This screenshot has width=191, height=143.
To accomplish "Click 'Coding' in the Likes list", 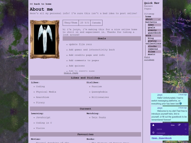I will click(x=40, y=87).
